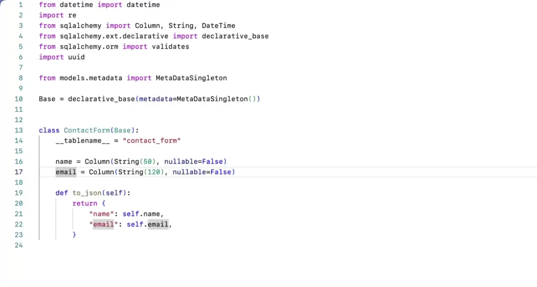Click the closing brace on line 23

(74, 235)
